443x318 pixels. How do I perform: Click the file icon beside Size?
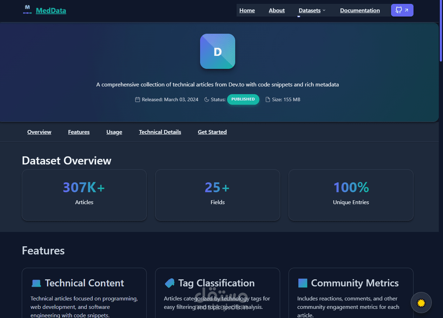268,99
